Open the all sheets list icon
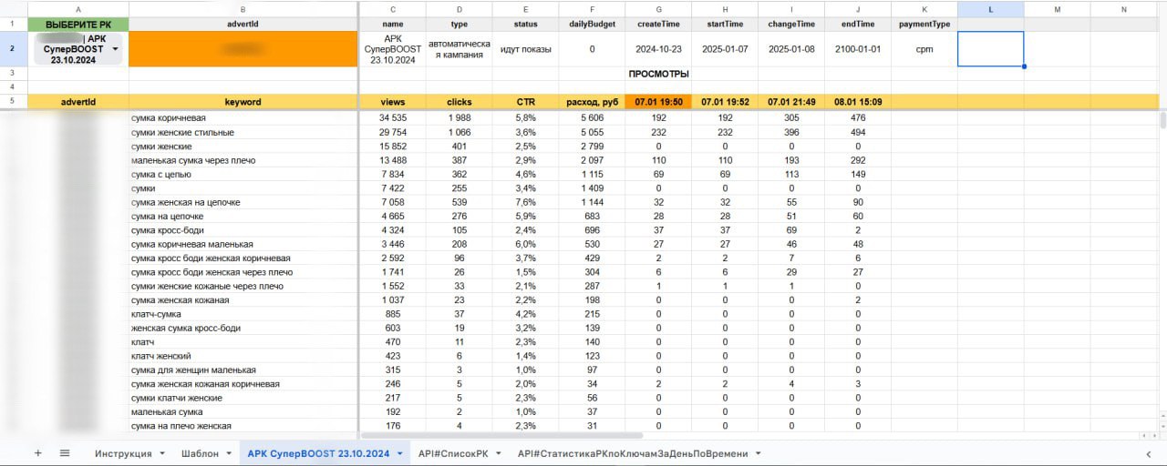The width and height of the screenshot is (1167, 466). [65, 453]
